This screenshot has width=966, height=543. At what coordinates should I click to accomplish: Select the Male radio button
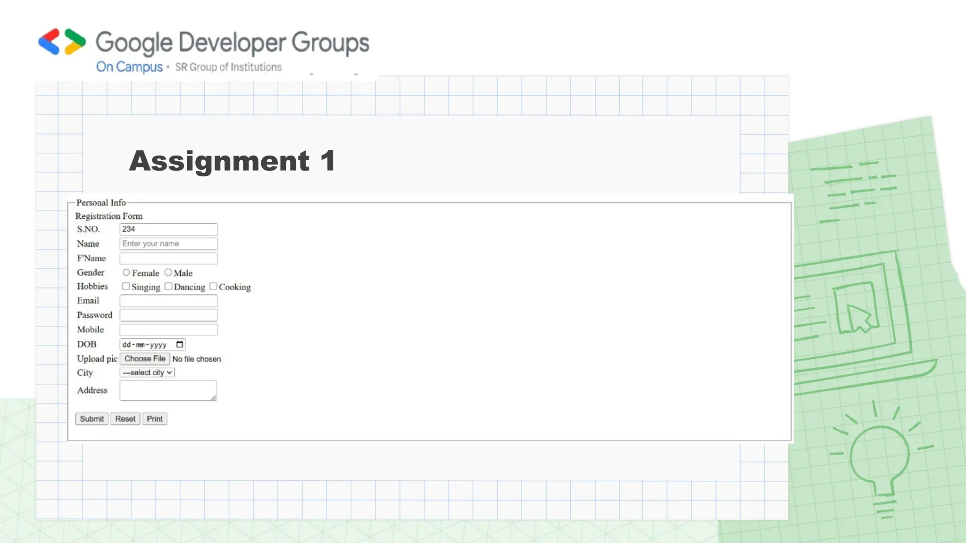[x=168, y=272]
